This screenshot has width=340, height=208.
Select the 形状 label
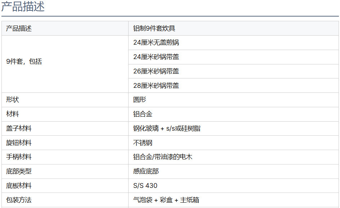(x=12, y=100)
